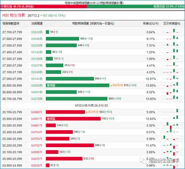Screen dimensions: 185x169
Task: Click bull certificate link 53250牛
Action: click(x=37, y=165)
